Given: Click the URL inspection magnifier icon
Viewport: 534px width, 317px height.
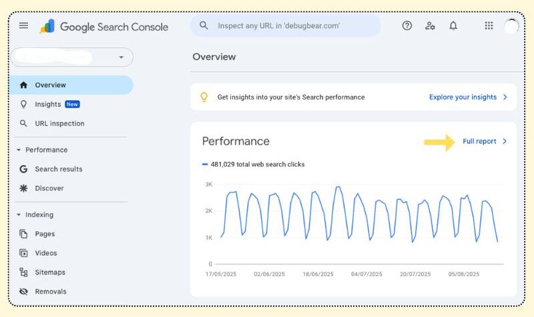Looking at the screenshot, I should click(x=23, y=123).
